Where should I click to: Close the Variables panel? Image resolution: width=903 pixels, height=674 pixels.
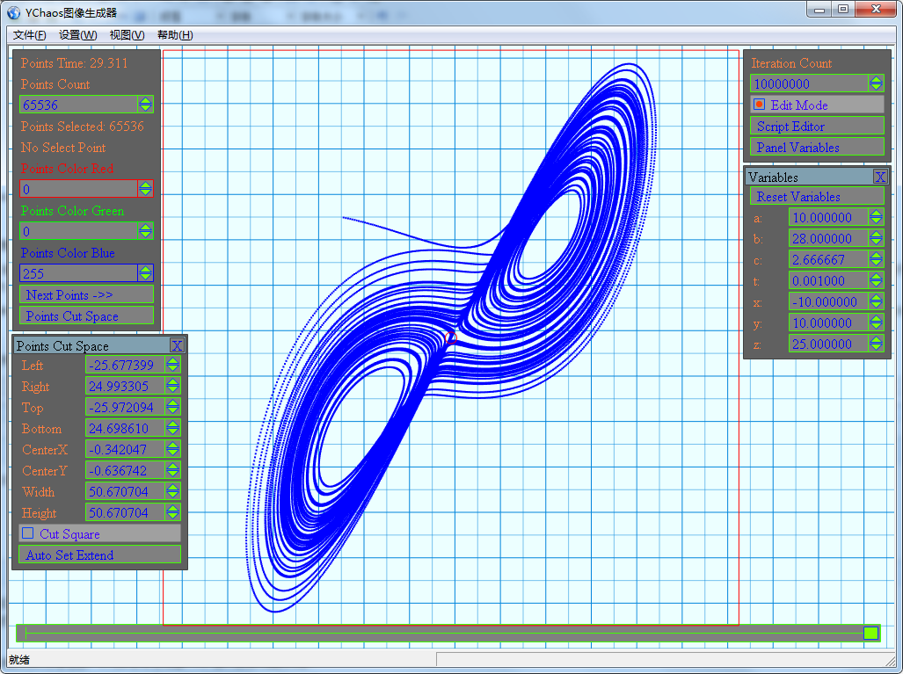point(880,177)
